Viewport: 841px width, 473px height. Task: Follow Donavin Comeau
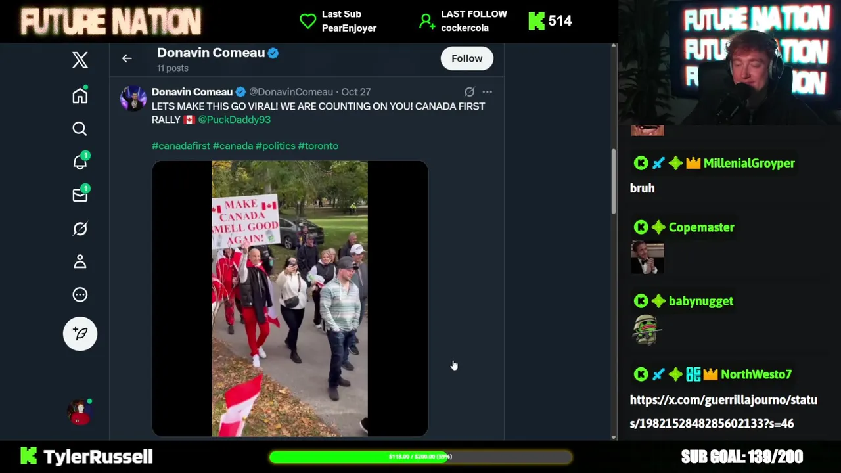click(x=466, y=58)
